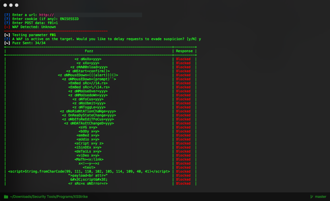Click Blocked response for fromCharCode row
330x201 pixels.
pos(183,171)
